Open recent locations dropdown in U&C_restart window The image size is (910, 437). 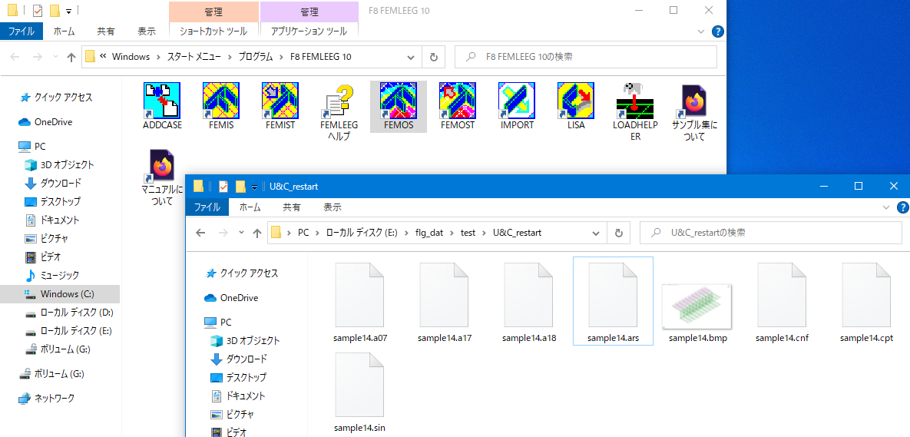pyautogui.click(x=241, y=233)
